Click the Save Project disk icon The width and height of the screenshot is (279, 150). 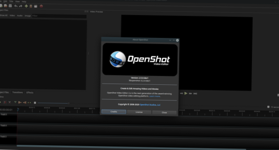coord(10,6)
